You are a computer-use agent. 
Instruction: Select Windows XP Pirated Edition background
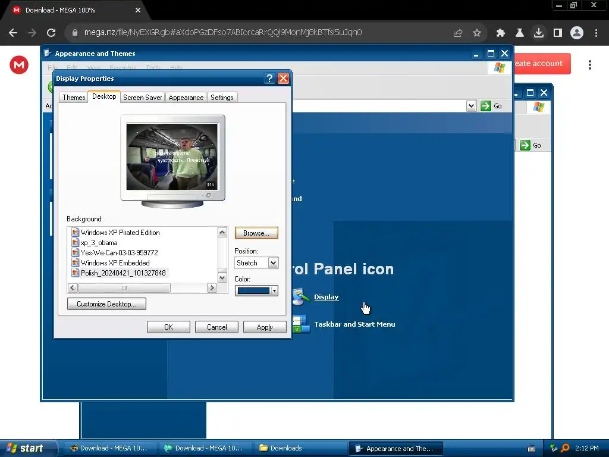click(x=120, y=233)
